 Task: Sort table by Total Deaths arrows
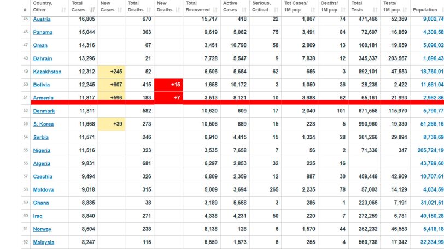149,10
